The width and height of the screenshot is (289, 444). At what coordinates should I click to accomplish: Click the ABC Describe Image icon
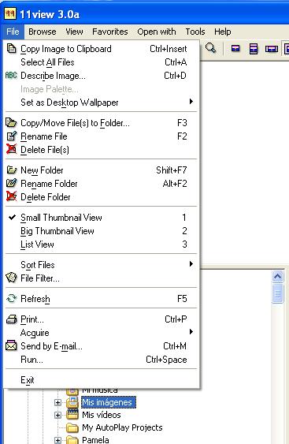pyautogui.click(x=11, y=76)
